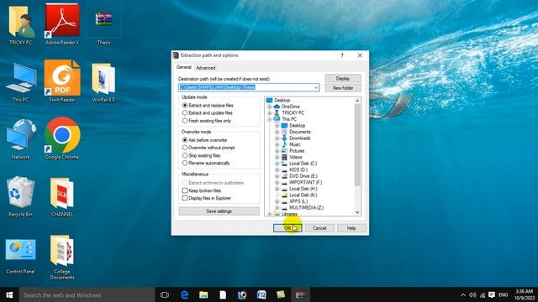This screenshot has height=302, width=538.
Task: Click the dialog help question mark
Action: pyautogui.click(x=342, y=55)
